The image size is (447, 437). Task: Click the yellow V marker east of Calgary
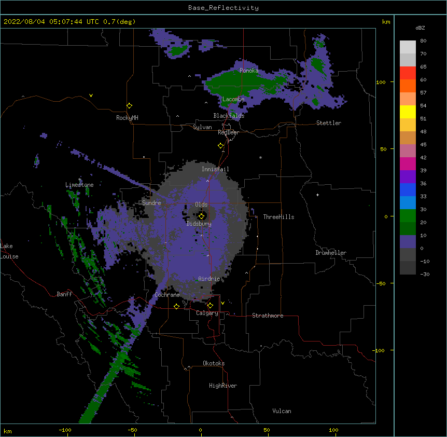coord(222,303)
